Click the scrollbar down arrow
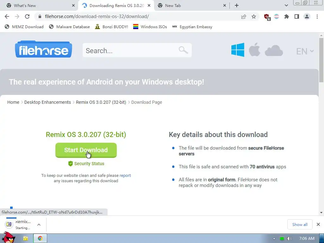This screenshot has width=324, height=243. coord(321,212)
